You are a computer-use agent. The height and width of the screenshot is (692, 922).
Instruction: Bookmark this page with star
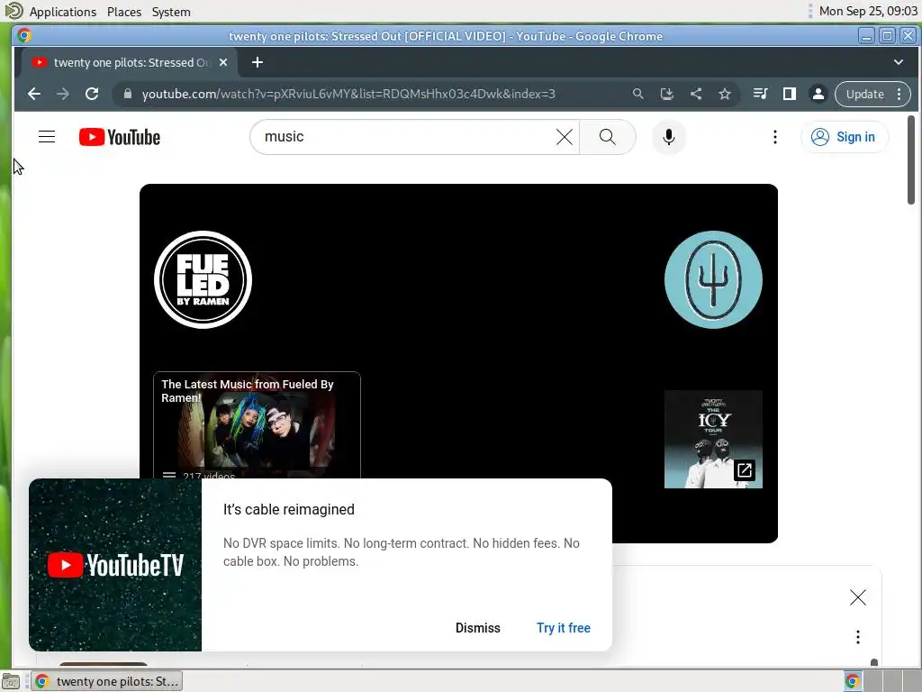(x=725, y=94)
